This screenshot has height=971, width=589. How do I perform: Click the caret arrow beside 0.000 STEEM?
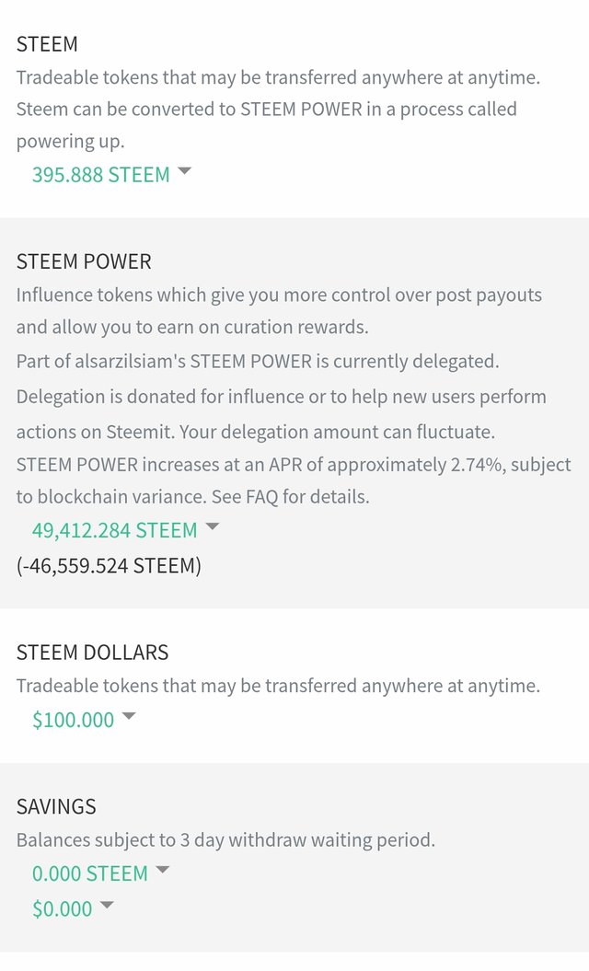162,869
